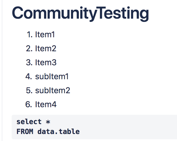This screenshot has height=141, width=177.
Task: Click the list number 1 marker
Action: pyautogui.click(x=29, y=35)
